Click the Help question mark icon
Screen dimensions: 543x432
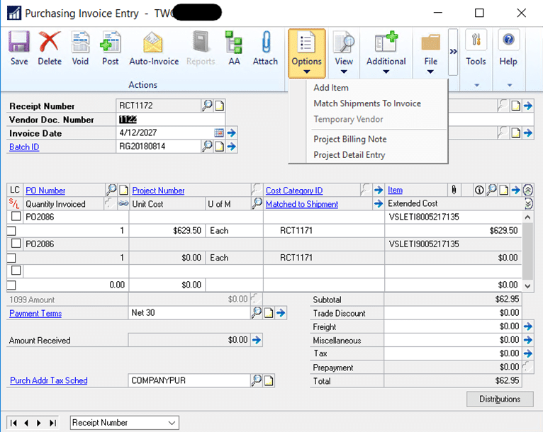(508, 40)
